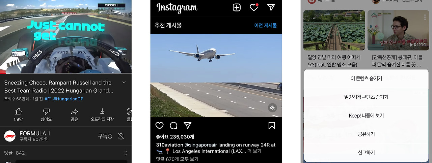The image size is (432, 163).
Task: Create new Instagram post with plus icon
Action: click(237, 7)
